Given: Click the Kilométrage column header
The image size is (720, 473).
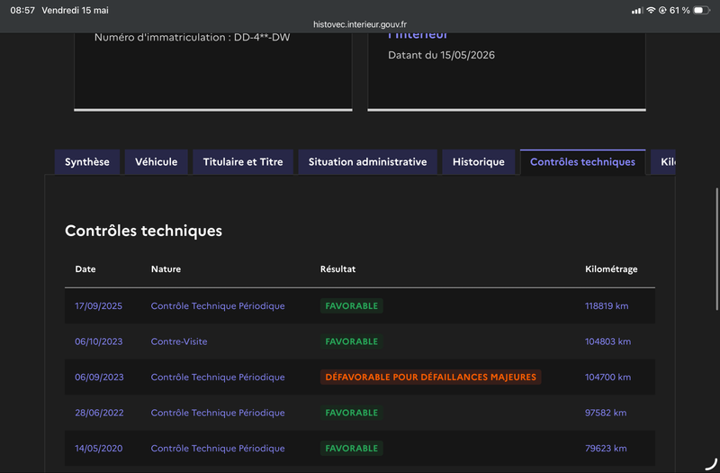Looking at the screenshot, I should pos(611,269).
